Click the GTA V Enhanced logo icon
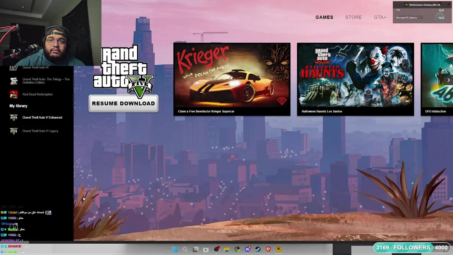This screenshot has height=255, width=453. click(x=13, y=118)
